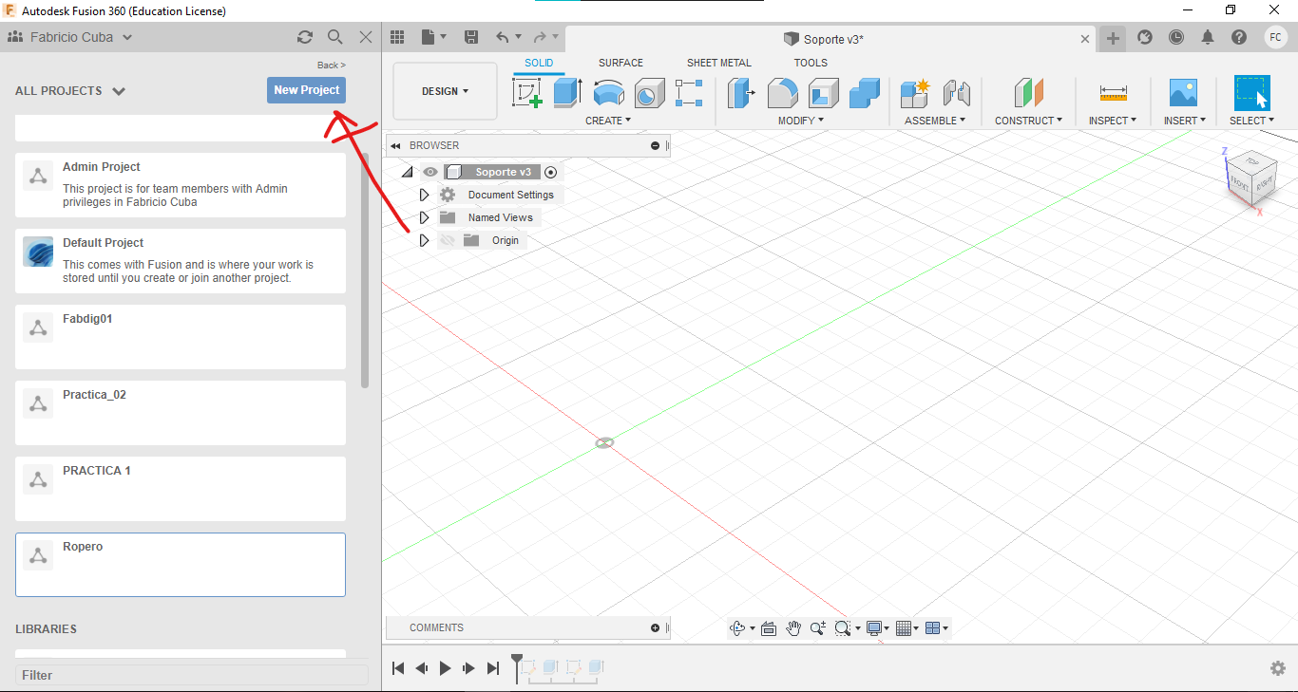The height and width of the screenshot is (692, 1298).
Task: Open the notifications bell
Action: pos(1208,37)
